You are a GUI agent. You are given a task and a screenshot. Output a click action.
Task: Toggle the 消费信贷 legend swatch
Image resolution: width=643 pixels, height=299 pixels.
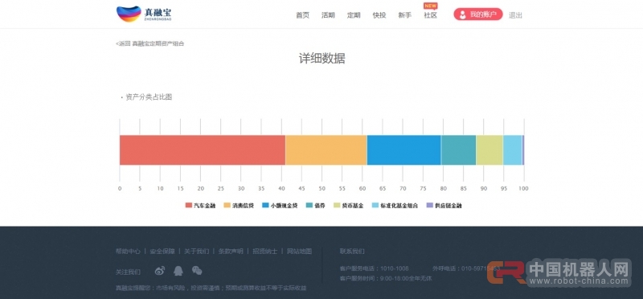[227, 206]
